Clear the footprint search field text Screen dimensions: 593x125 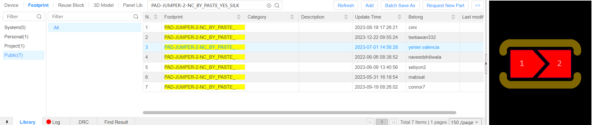(269, 6)
